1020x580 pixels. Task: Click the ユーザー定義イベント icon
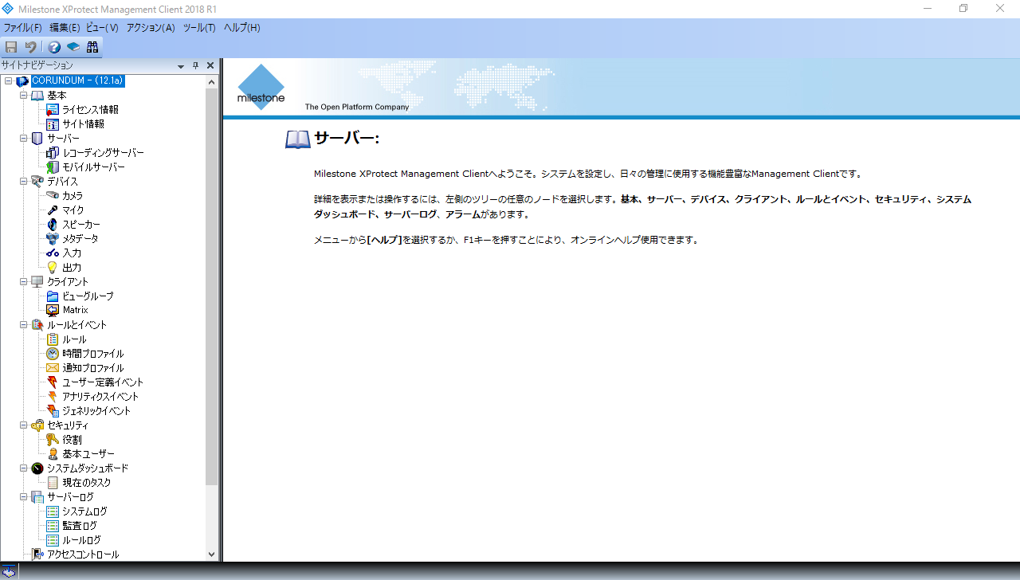53,382
